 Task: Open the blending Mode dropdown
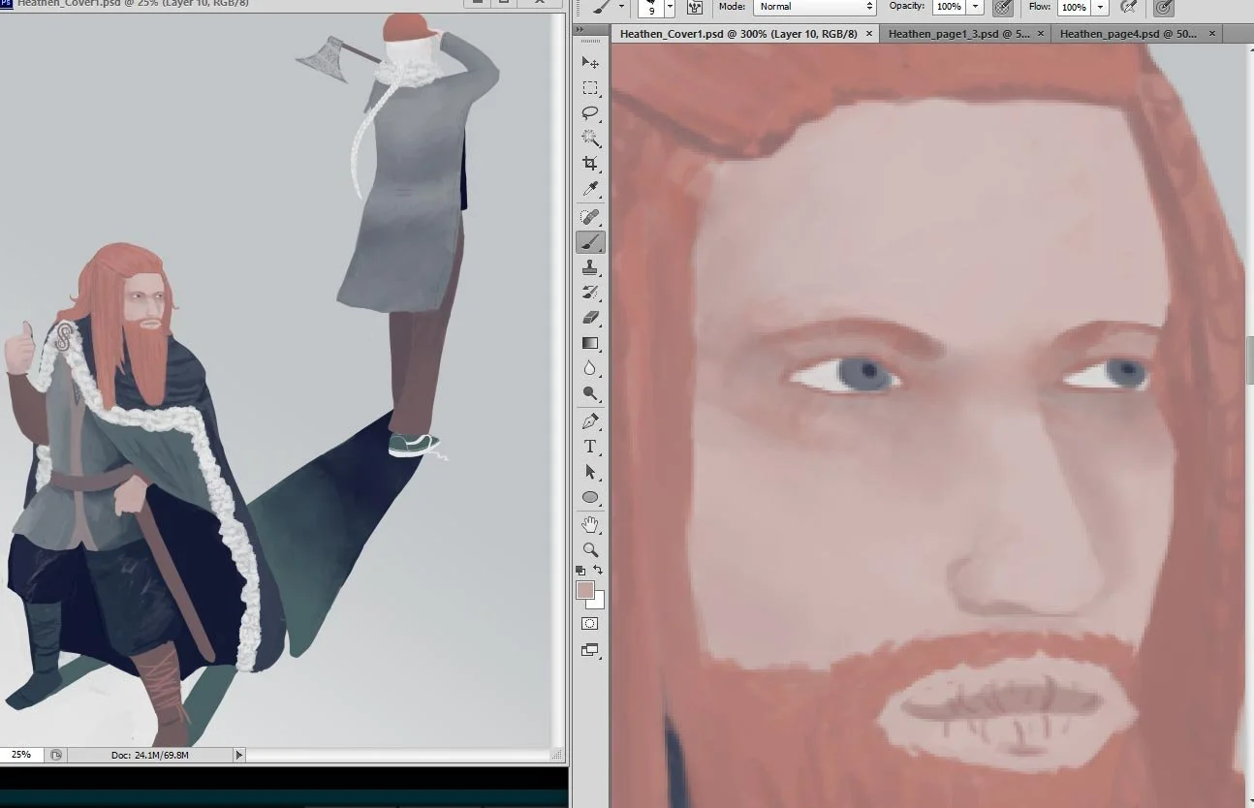[815, 7]
